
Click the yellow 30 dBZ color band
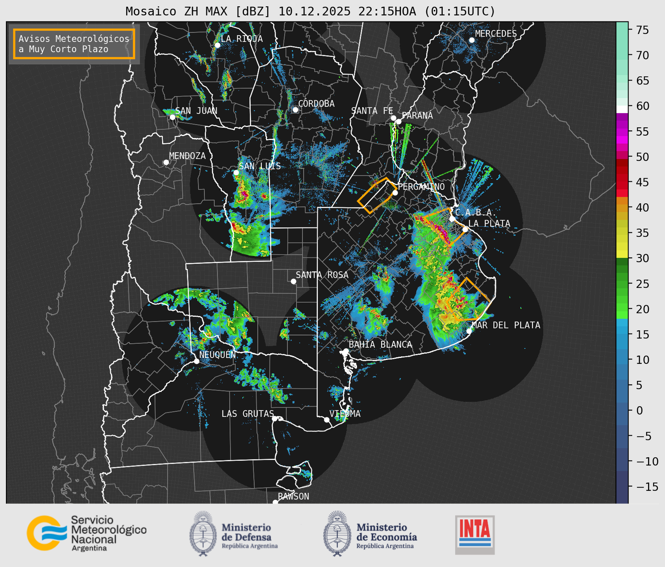tap(622, 254)
